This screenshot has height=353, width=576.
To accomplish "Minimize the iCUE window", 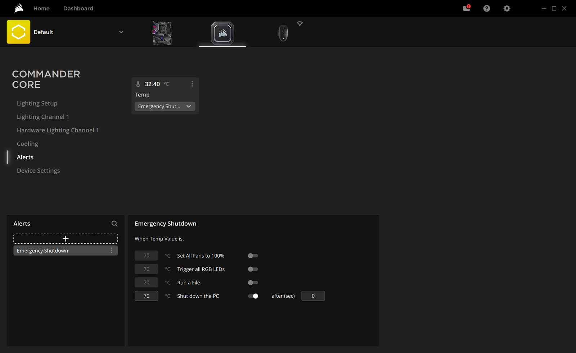I will pos(544,8).
